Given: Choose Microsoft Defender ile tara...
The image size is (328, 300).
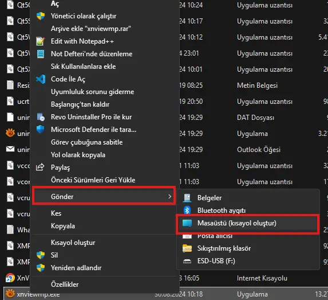Looking at the screenshot, I should pos(93,130).
